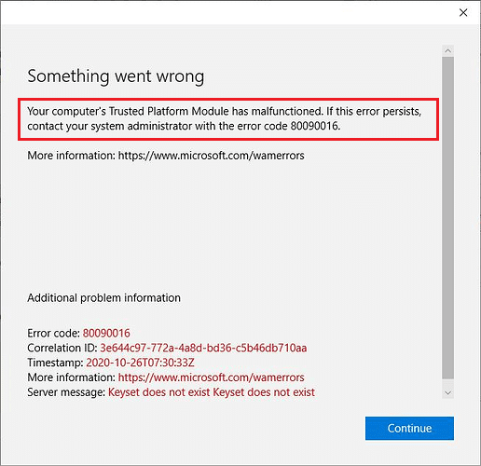Image resolution: width=481 pixels, height=466 pixels.
Task: Open the red wamerrors link near Server message
Action: pos(211,377)
